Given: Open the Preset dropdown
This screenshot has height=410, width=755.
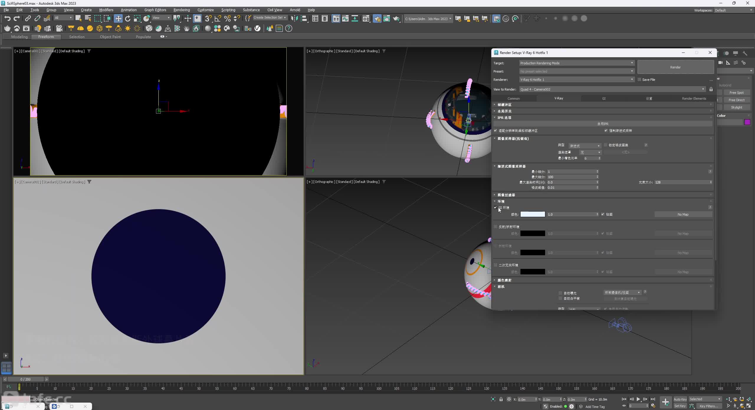Looking at the screenshot, I should pos(577,71).
